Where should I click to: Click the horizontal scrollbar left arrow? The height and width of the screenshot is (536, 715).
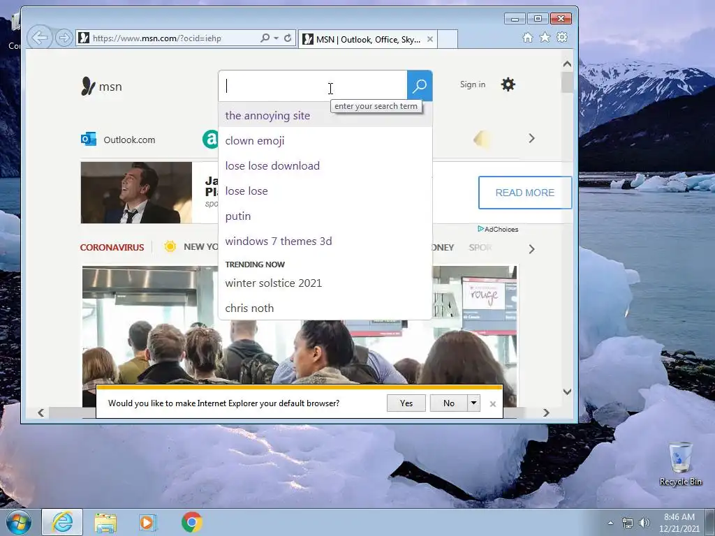tap(41, 412)
